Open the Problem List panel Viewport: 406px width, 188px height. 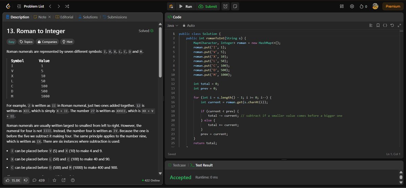(x=30, y=6)
